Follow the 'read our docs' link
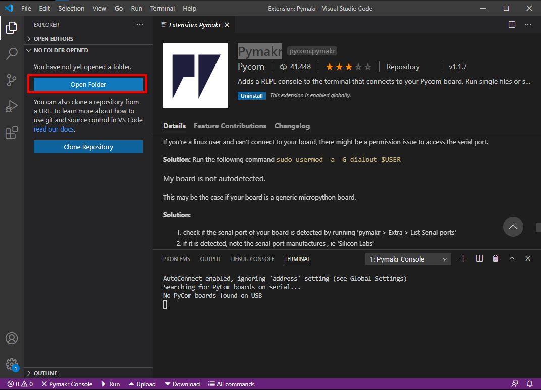541x390 pixels. [53, 129]
